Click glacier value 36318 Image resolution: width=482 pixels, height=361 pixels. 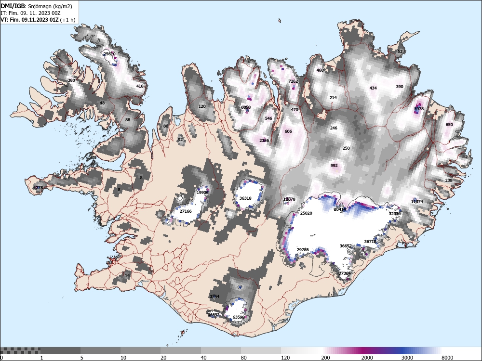(x=245, y=198)
